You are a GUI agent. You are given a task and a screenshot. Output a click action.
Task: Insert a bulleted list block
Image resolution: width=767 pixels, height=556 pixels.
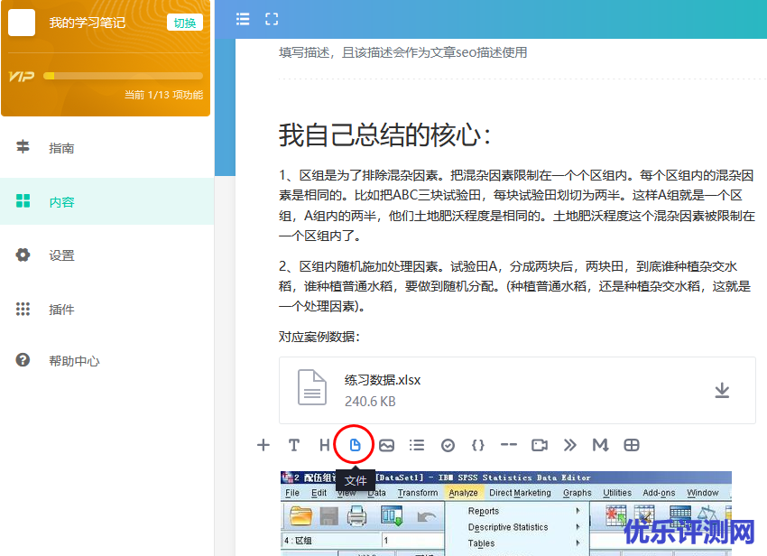pyautogui.click(x=417, y=445)
